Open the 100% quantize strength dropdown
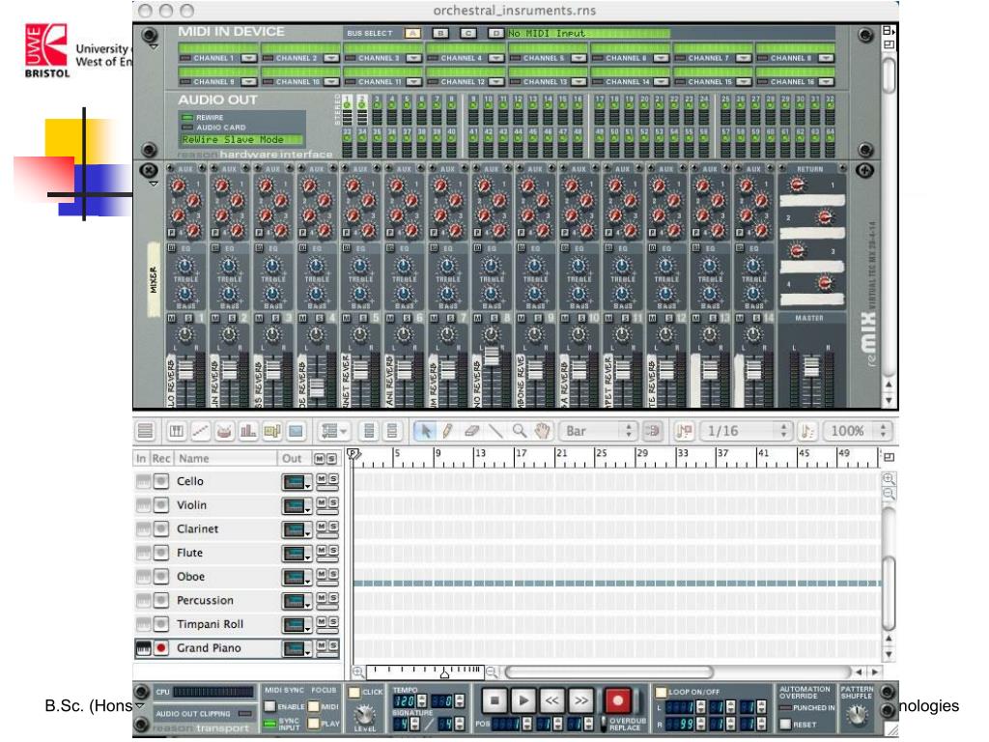This screenshot has height=742, width=989. (858, 431)
